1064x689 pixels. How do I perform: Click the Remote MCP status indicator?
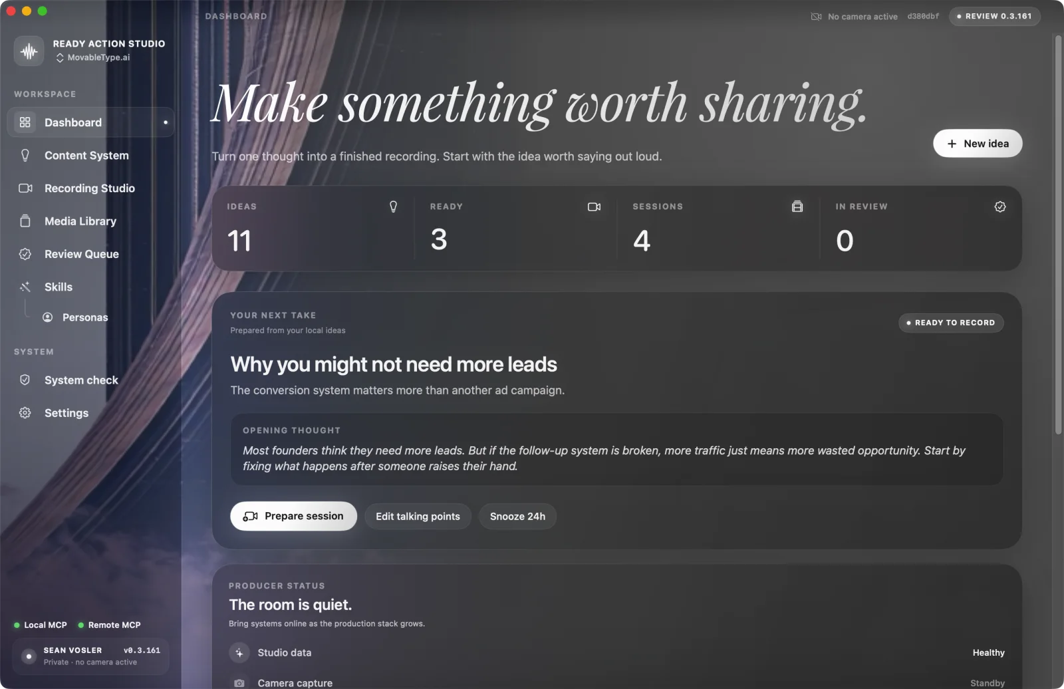pyautogui.click(x=109, y=625)
